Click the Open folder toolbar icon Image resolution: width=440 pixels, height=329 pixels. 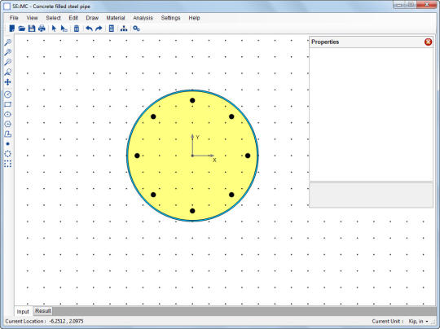coord(22,29)
